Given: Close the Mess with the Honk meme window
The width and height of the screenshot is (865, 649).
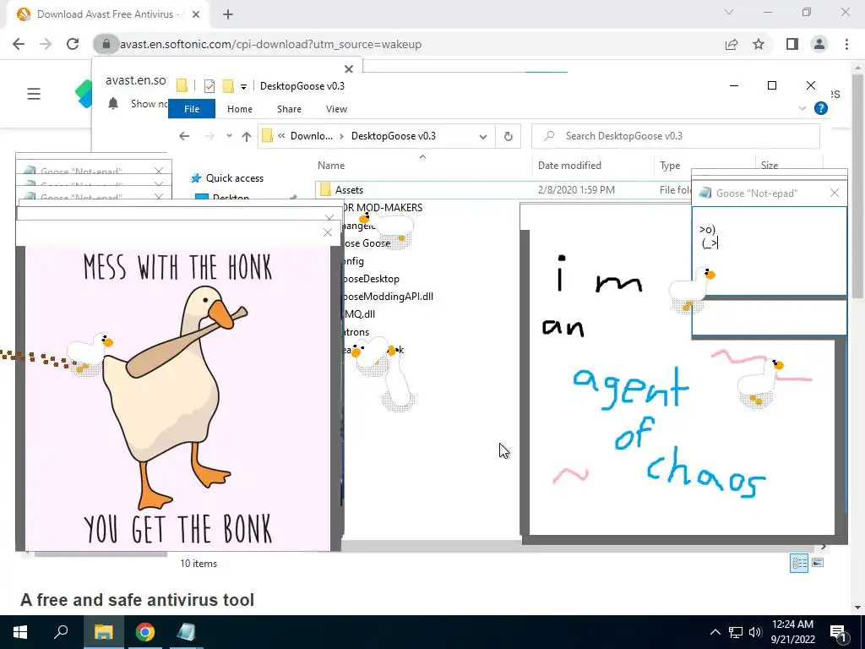Looking at the screenshot, I should [x=328, y=232].
